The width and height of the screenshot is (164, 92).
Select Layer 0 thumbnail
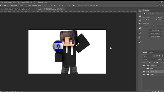(148, 75)
